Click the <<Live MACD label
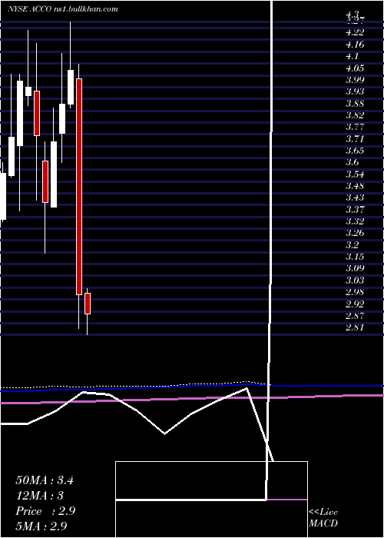This screenshot has width=384, height=538. coord(323,518)
